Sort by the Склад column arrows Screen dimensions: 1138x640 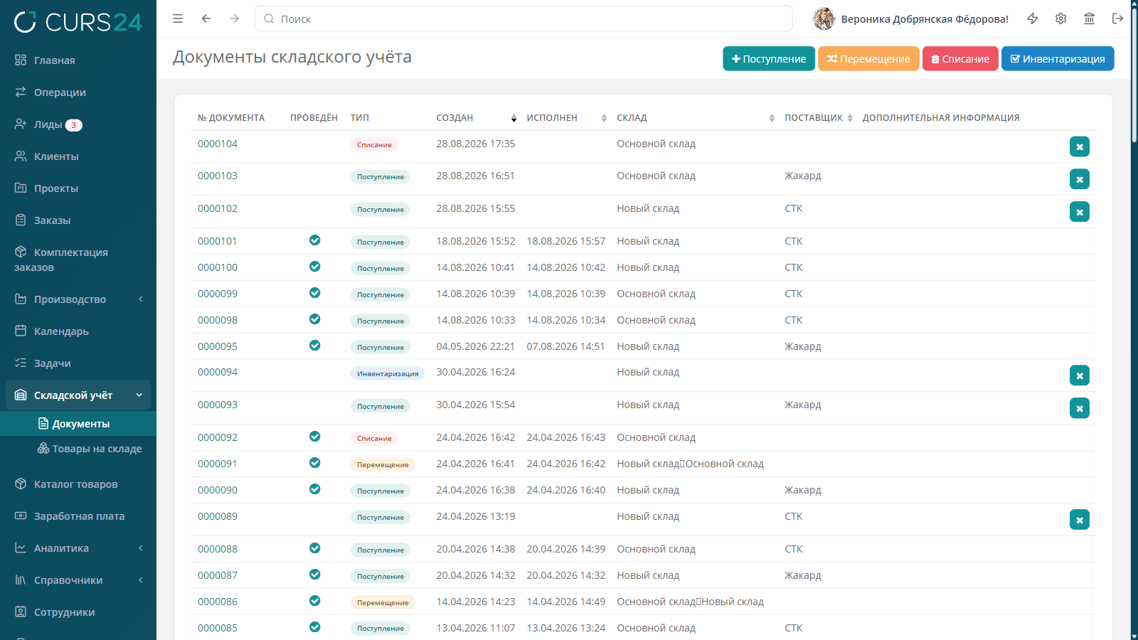click(x=772, y=118)
